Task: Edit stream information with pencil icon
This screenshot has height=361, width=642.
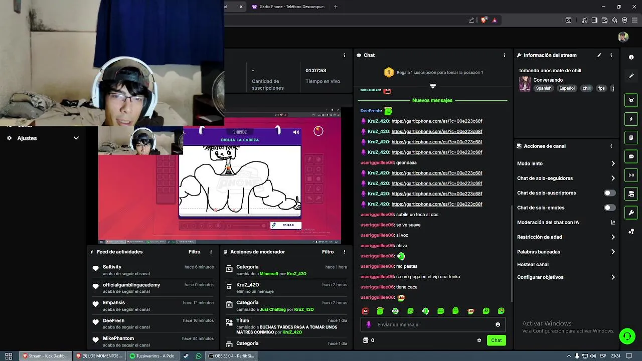Action: coord(599,55)
